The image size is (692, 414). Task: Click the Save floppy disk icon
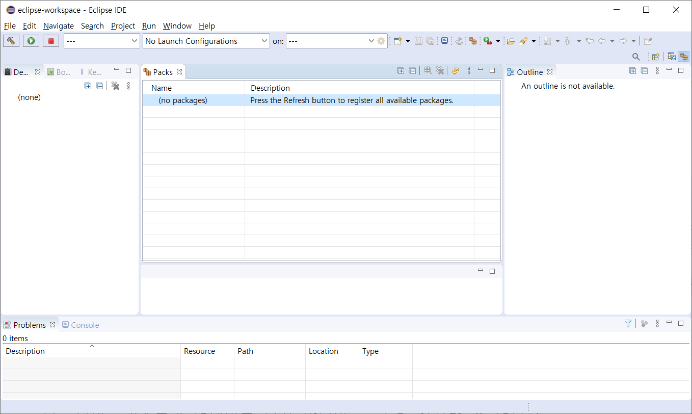click(418, 41)
